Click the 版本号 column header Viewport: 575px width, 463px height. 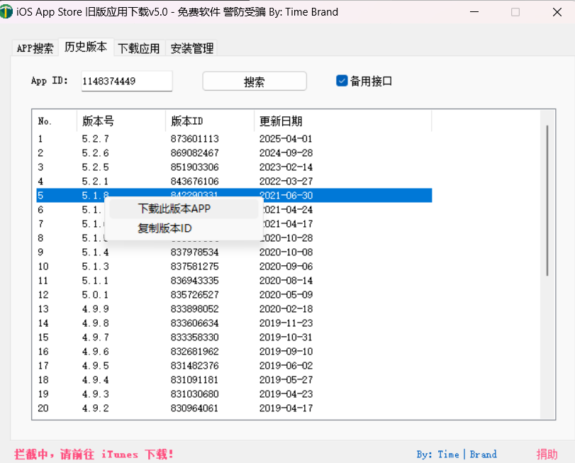(x=121, y=121)
